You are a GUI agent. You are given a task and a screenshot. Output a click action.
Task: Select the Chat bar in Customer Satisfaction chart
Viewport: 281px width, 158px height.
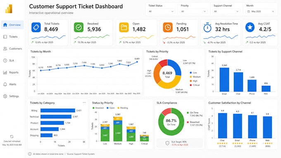pyautogui.click(x=222, y=125)
